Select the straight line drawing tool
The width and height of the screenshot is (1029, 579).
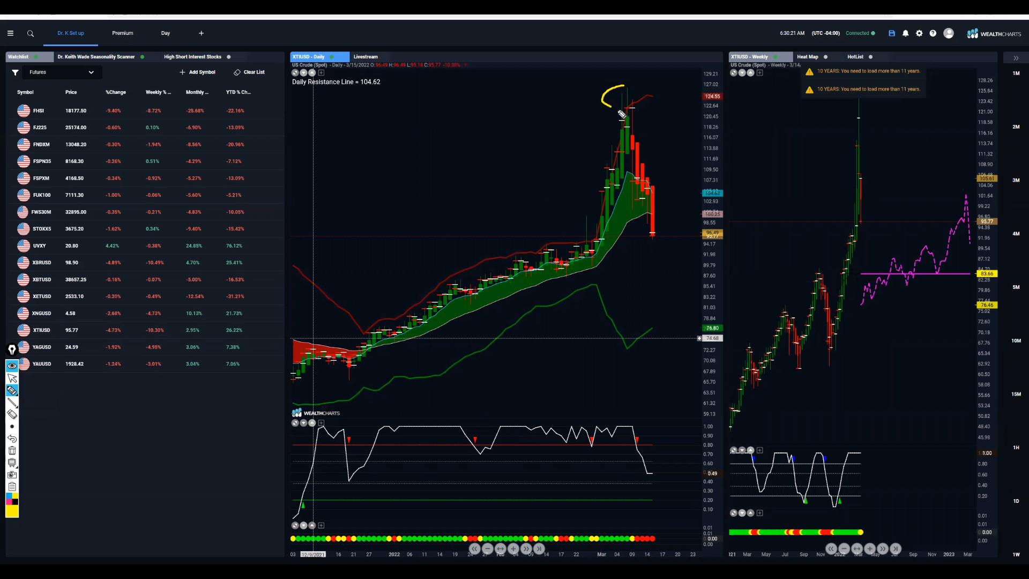tap(12, 403)
